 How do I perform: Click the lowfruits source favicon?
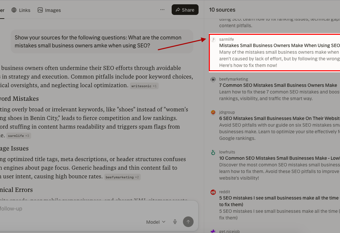click(x=213, y=152)
